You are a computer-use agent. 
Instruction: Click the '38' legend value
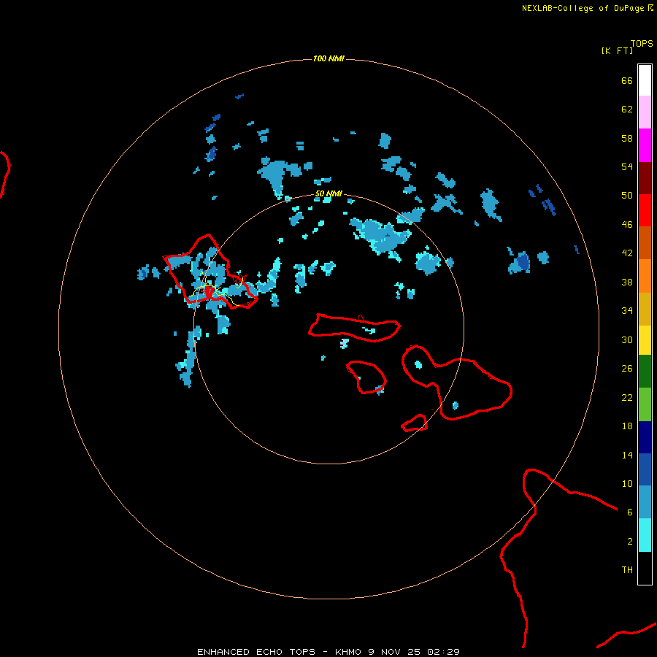pyautogui.click(x=627, y=282)
